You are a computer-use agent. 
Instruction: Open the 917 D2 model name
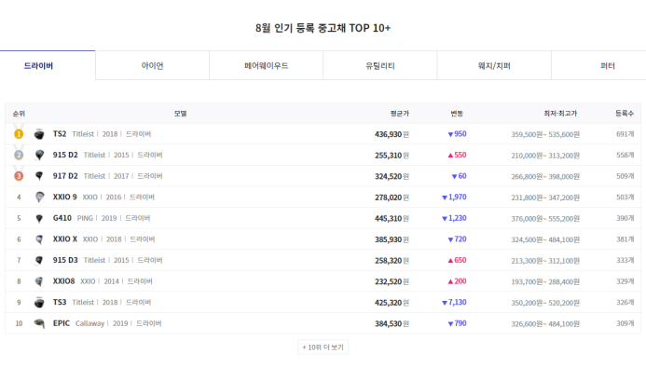(x=65, y=176)
